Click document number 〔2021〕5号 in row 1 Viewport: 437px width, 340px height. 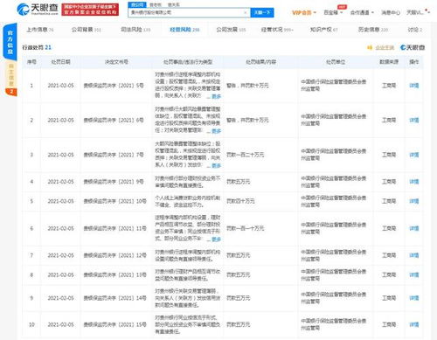click(x=114, y=86)
